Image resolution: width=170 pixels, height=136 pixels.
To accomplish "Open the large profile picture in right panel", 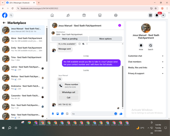I will [146, 28].
